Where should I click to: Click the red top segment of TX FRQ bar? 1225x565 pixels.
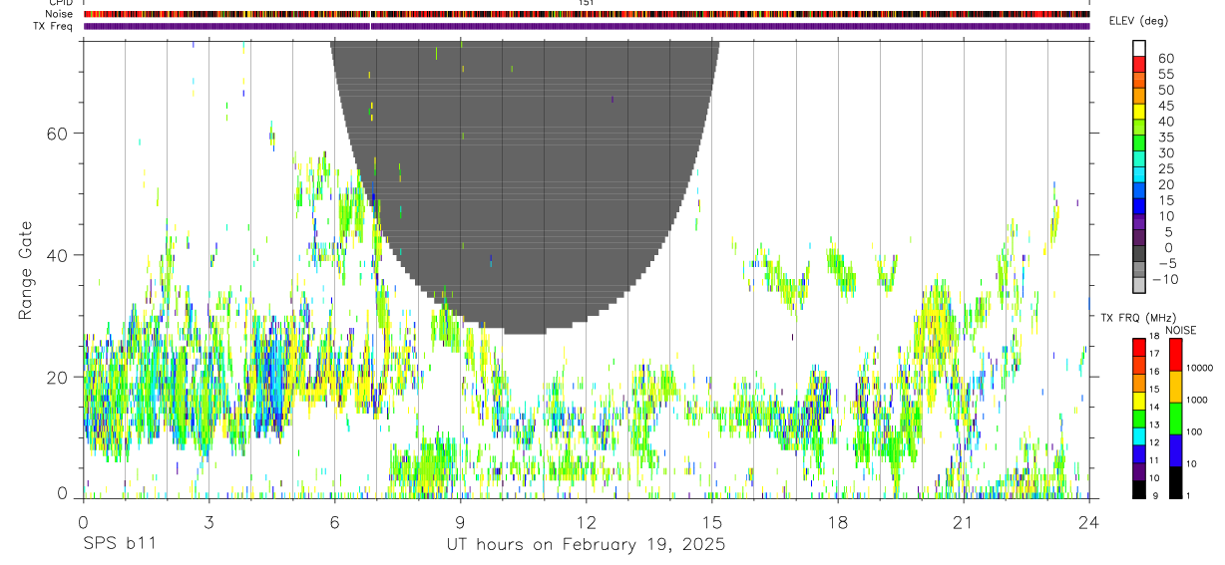coord(1138,348)
